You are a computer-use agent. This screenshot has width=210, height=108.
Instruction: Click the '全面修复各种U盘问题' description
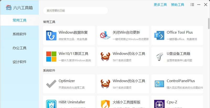click(180, 60)
